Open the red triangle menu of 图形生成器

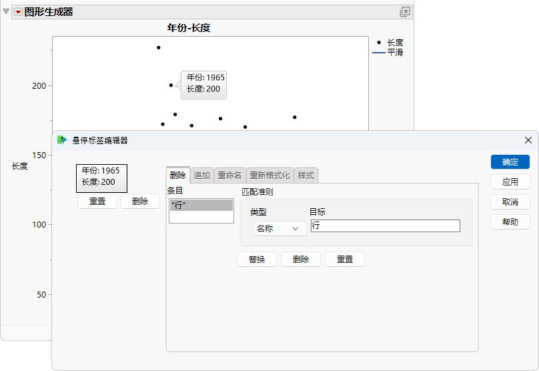pyautogui.click(x=18, y=13)
